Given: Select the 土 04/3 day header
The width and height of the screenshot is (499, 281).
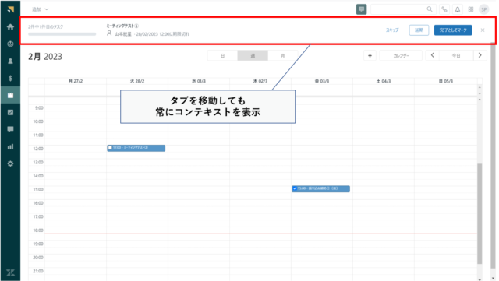Looking at the screenshot, I should (x=384, y=81).
